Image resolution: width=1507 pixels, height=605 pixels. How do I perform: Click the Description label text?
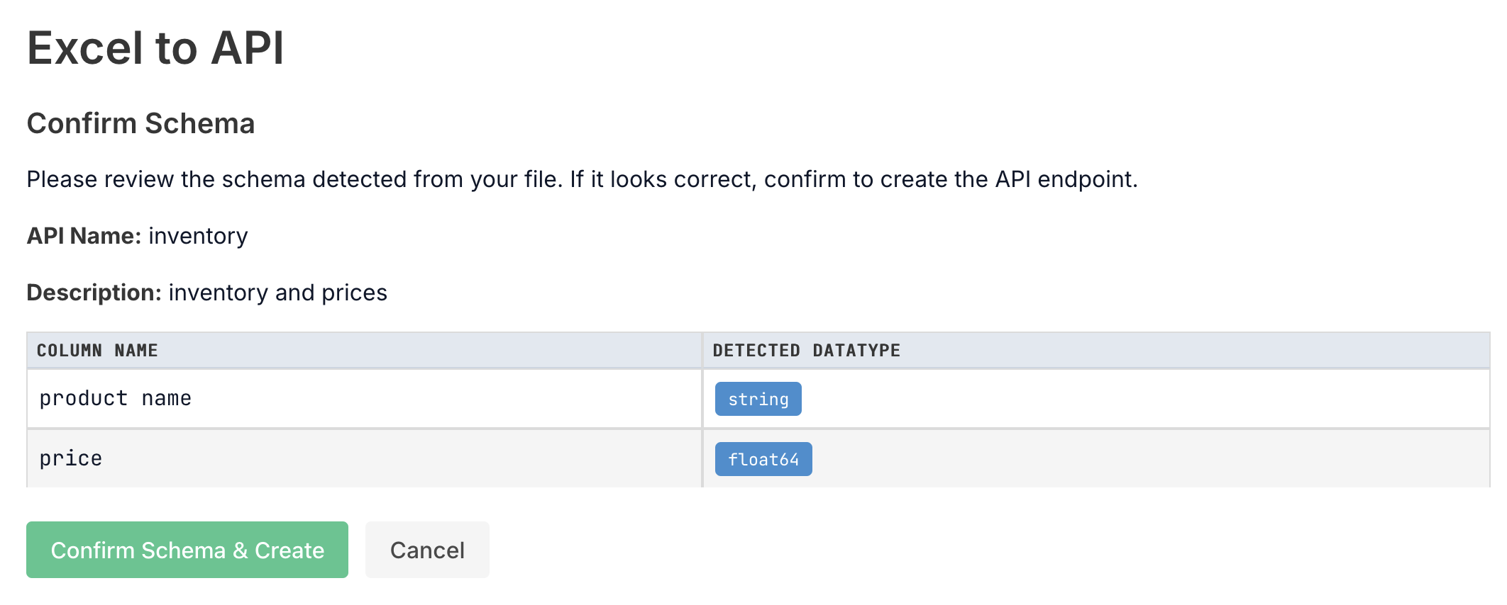(94, 293)
